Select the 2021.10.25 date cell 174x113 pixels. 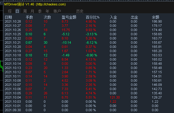[13, 34]
